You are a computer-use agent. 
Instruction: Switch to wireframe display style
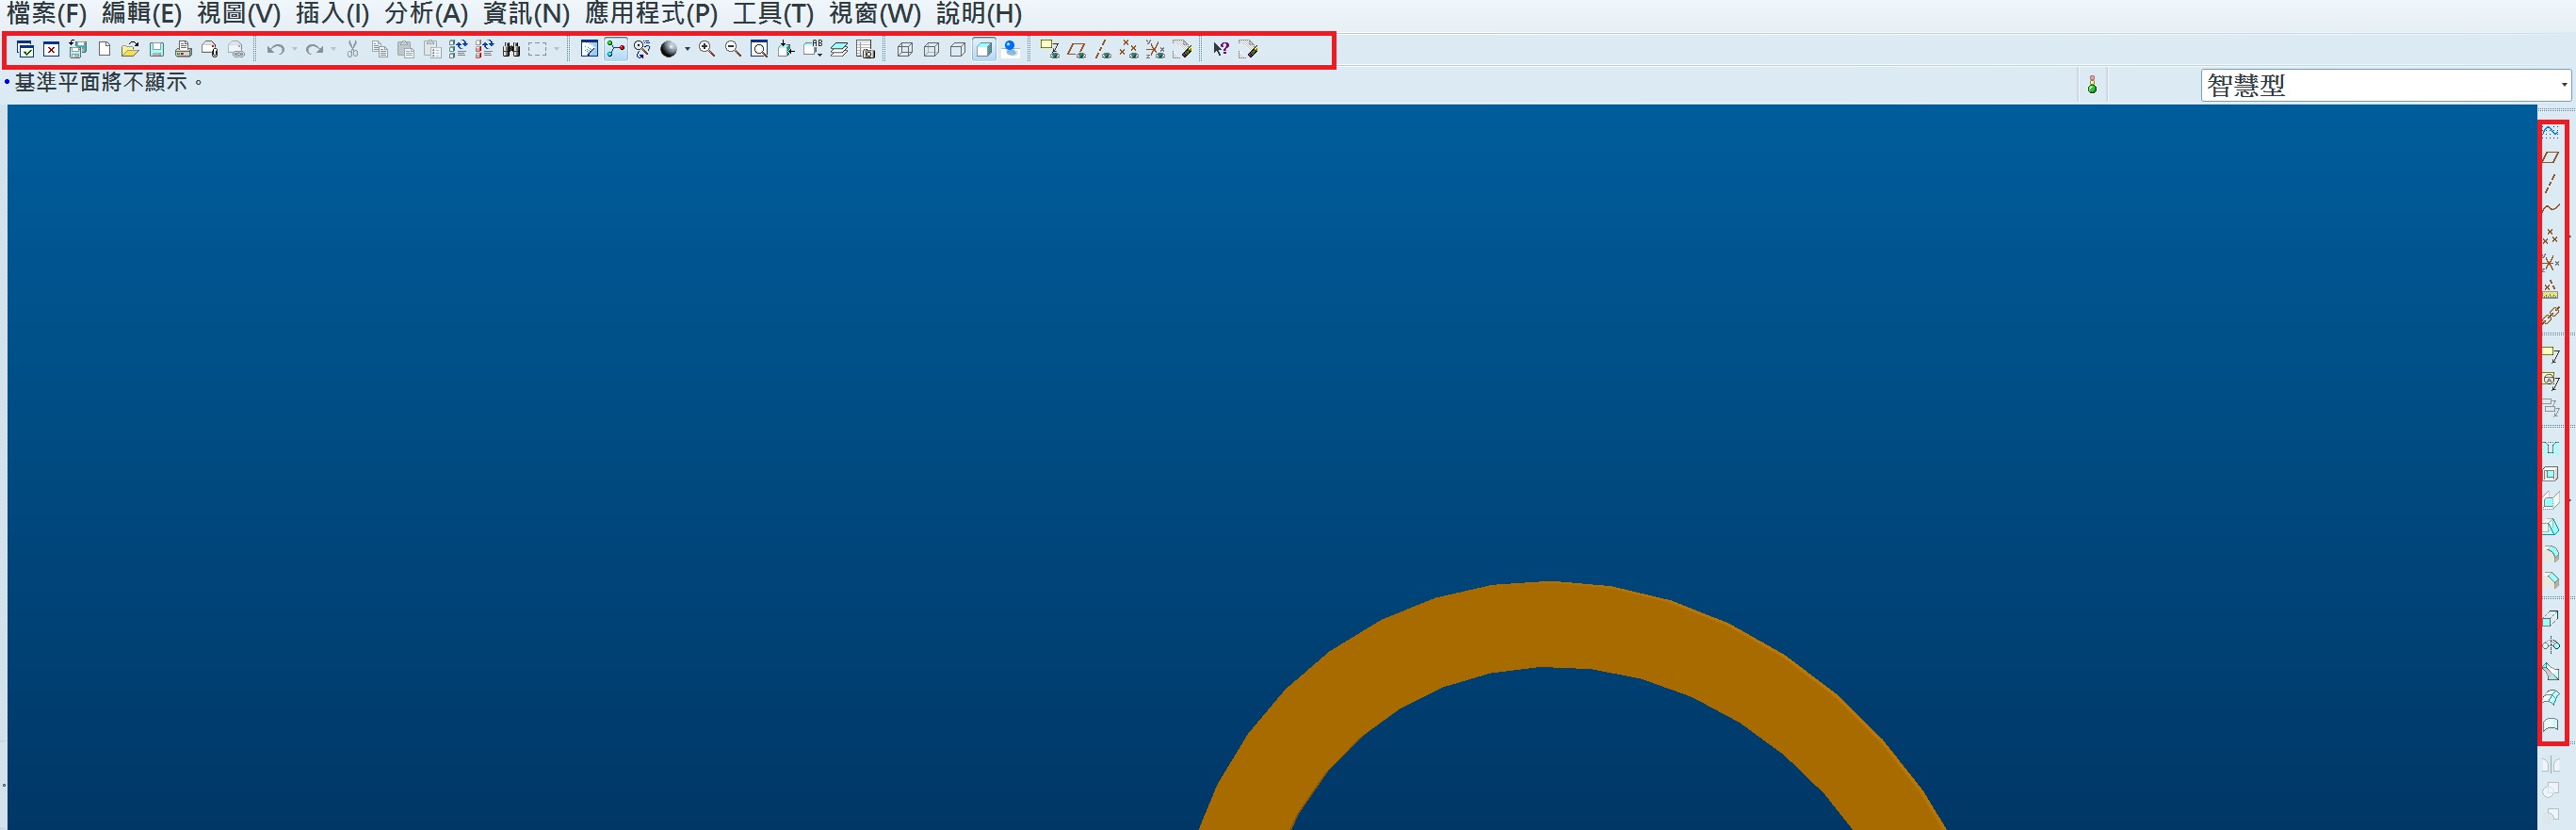[905, 49]
